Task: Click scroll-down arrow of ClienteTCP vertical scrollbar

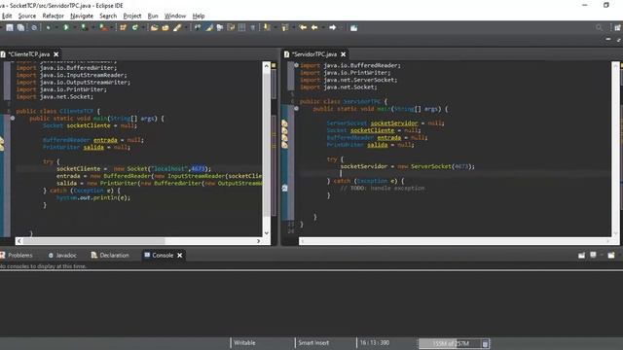Action: pos(266,233)
